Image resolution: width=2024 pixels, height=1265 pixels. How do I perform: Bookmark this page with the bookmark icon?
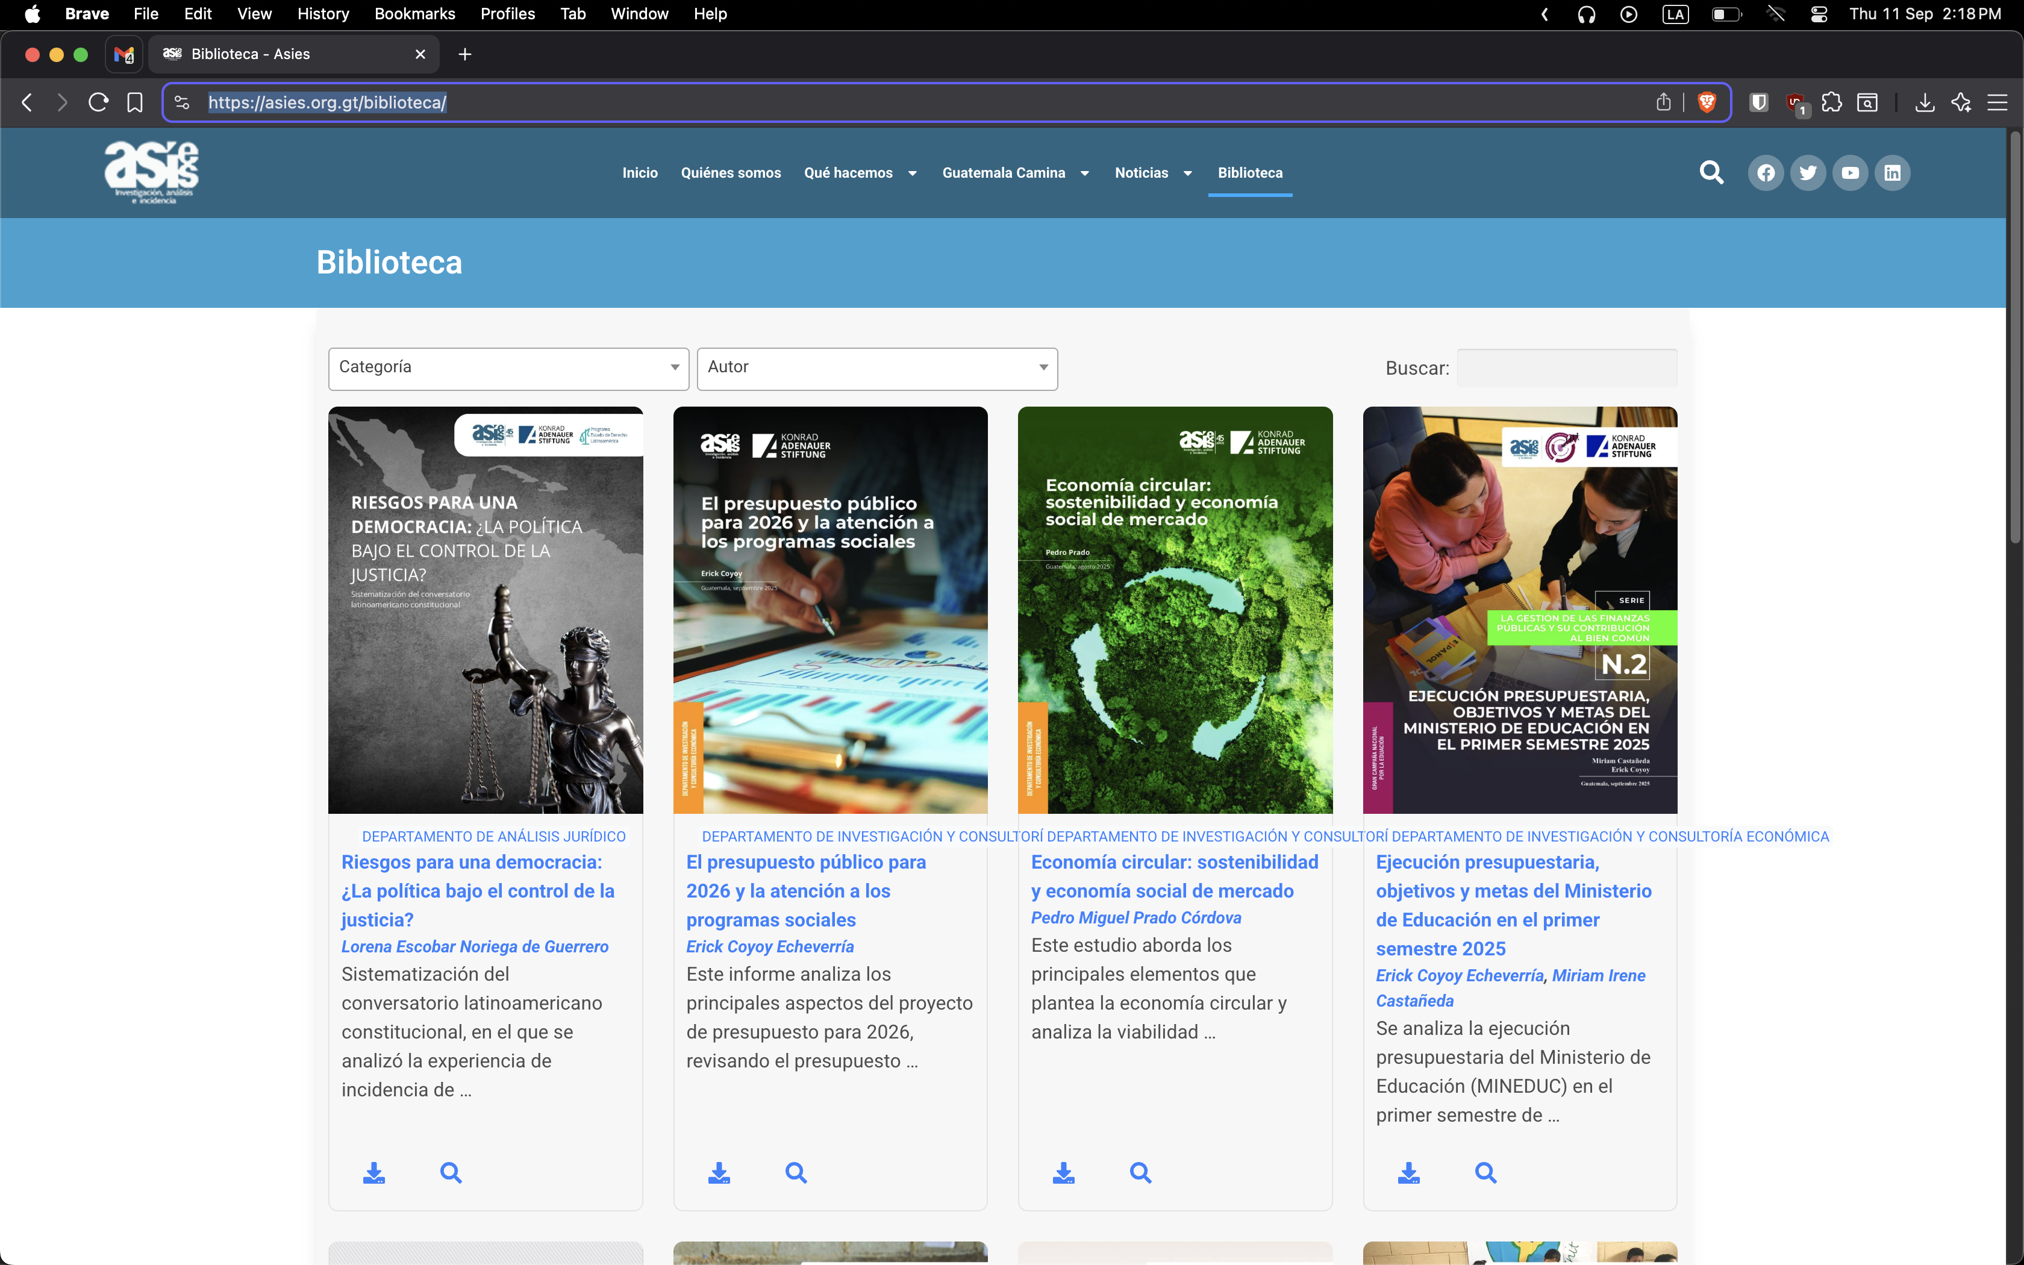pyautogui.click(x=135, y=102)
